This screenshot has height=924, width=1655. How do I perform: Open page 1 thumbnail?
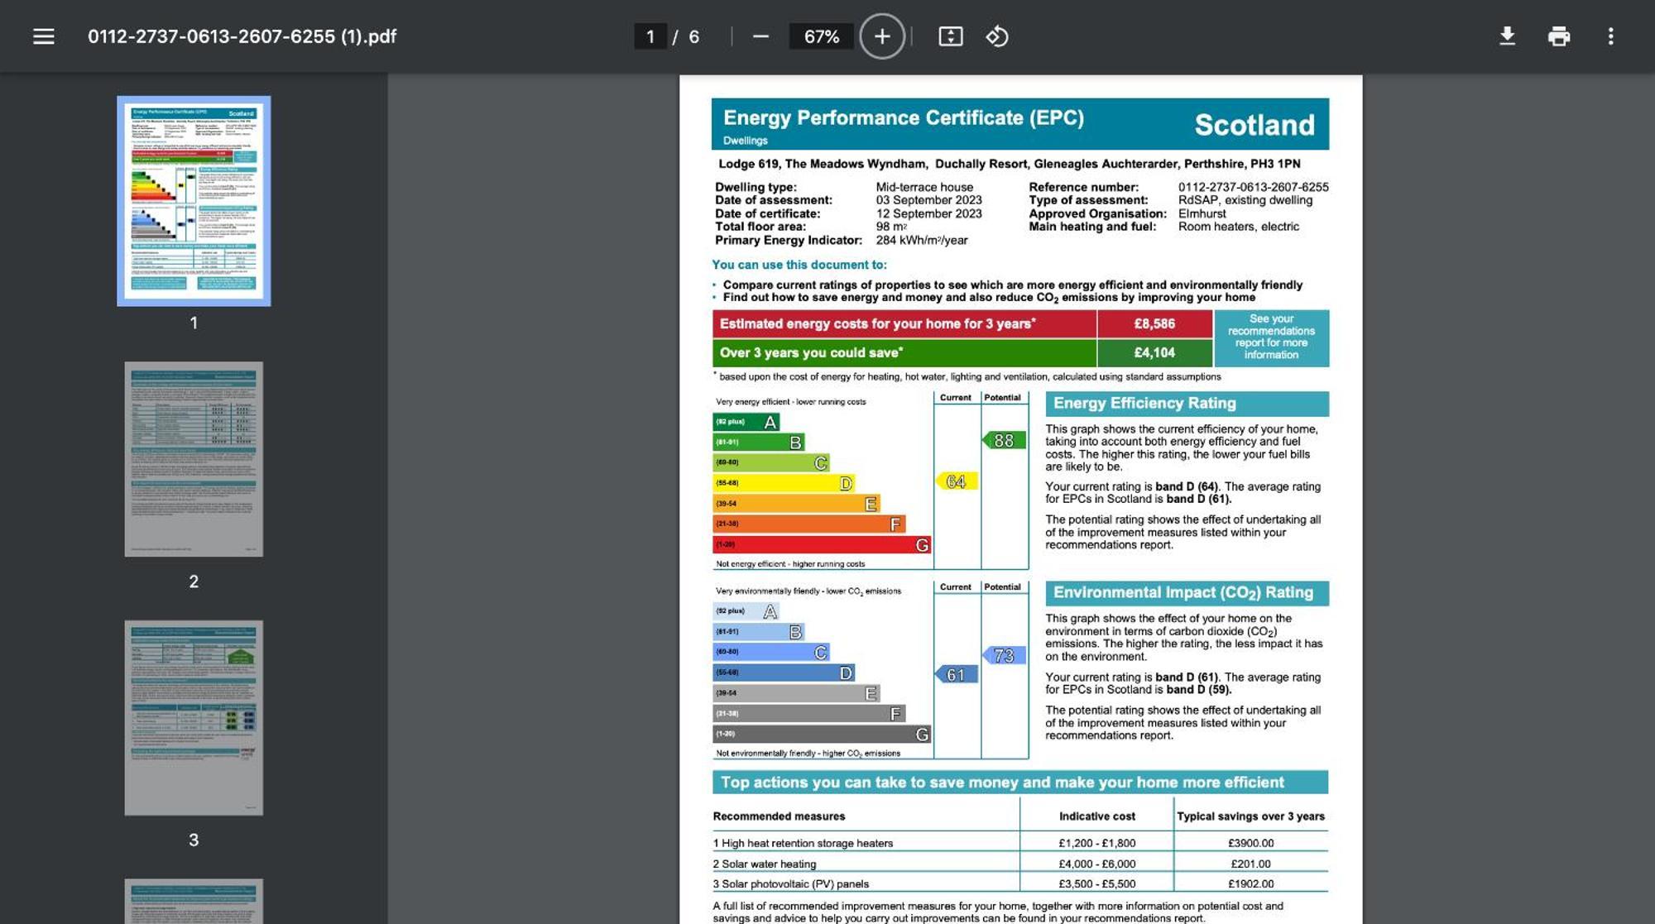tap(194, 201)
